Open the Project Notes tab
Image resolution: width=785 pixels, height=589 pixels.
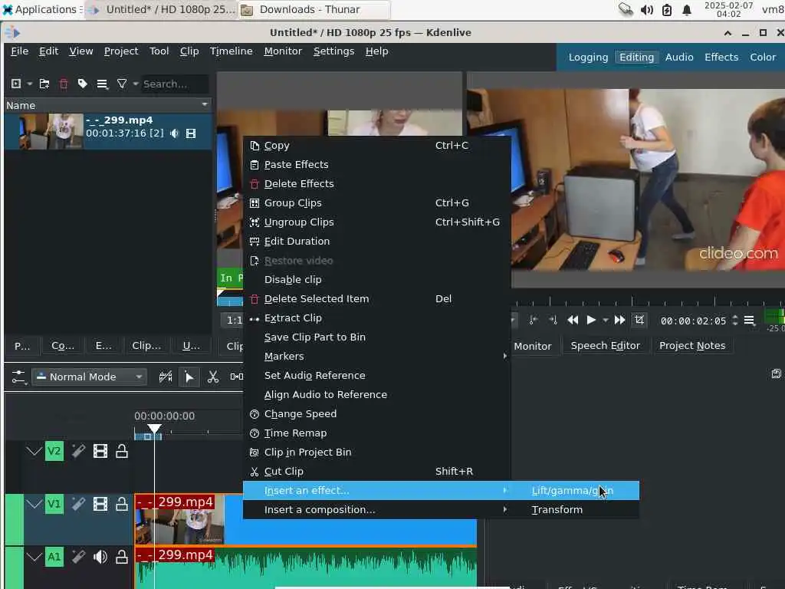pos(692,346)
